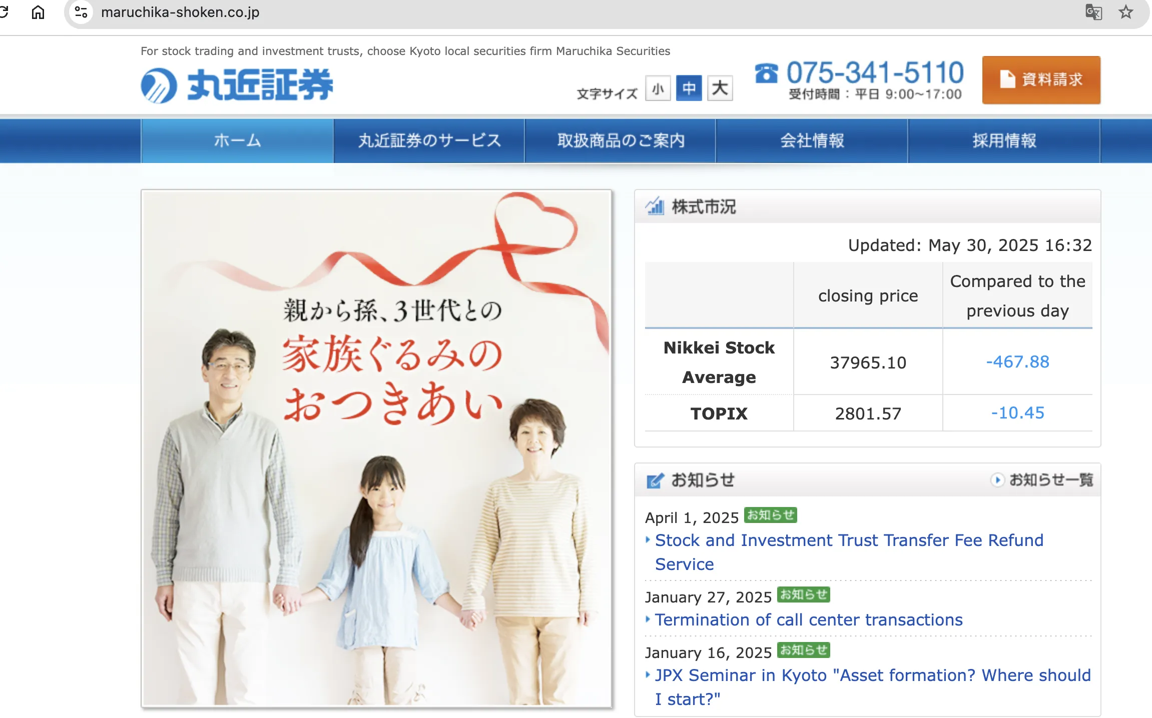The image size is (1152, 718).
Task: Set text size to large (大)
Action: pos(720,88)
